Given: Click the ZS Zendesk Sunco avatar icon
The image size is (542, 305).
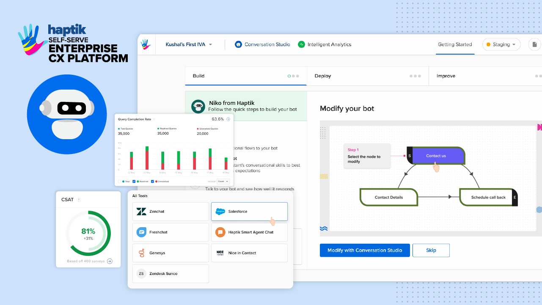Looking at the screenshot, I should point(141,274).
